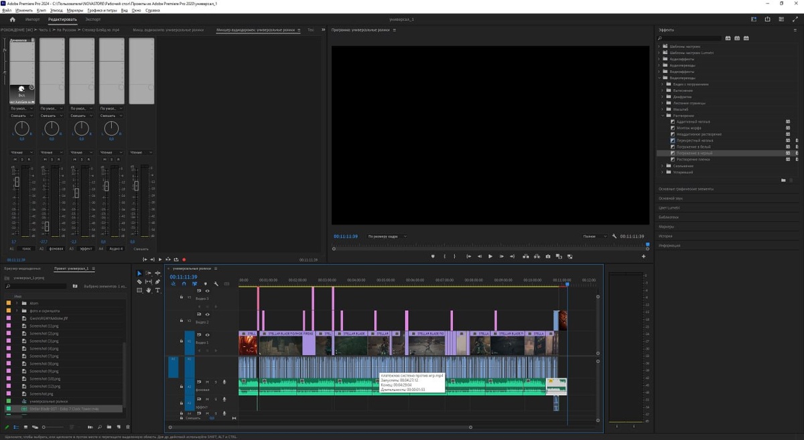Click Extract button in Program monitor
The height and width of the screenshot is (440, 804).
537,256
